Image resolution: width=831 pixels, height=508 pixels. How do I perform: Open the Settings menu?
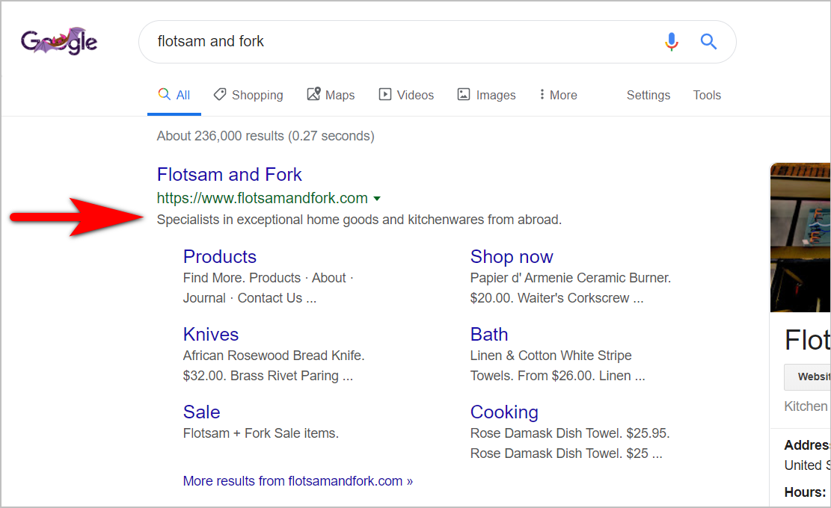coord(648,95)
